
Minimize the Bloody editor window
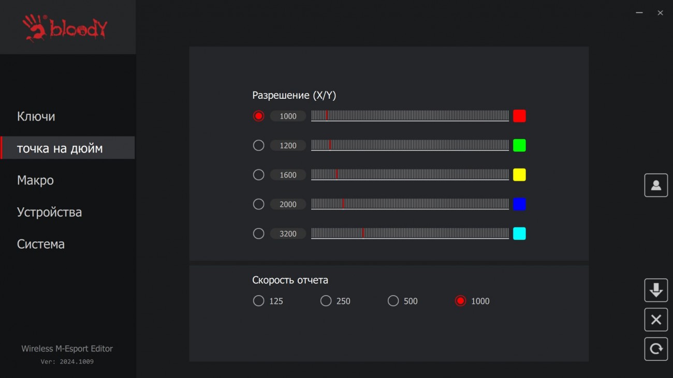pos(639,13)
